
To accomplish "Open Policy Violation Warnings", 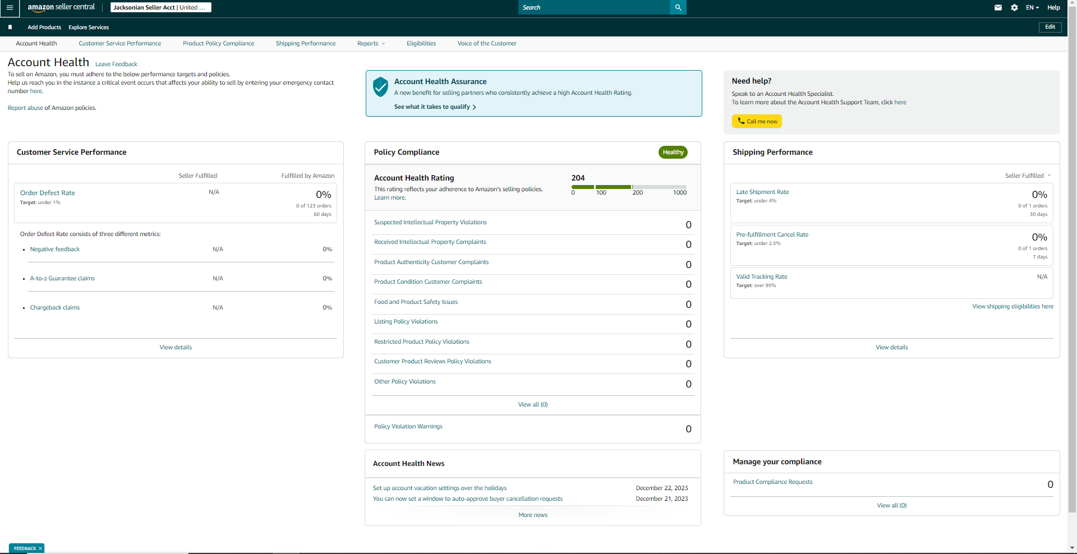I will click(x=408, y=426).
